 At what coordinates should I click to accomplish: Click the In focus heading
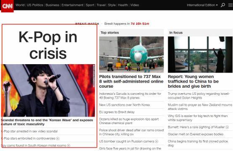[176, 33]
